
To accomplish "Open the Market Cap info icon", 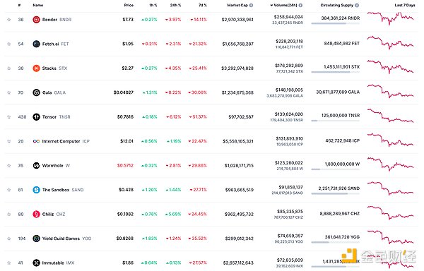I will tap(251, 5).
